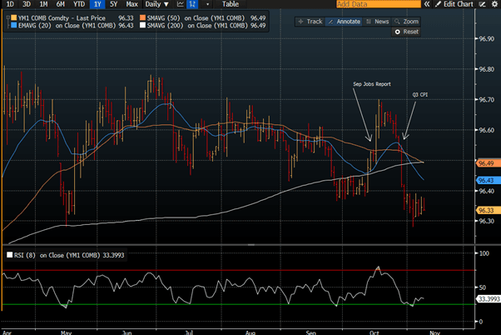
Task: Select the 1Y time range tab
Action: pos(98,4)
